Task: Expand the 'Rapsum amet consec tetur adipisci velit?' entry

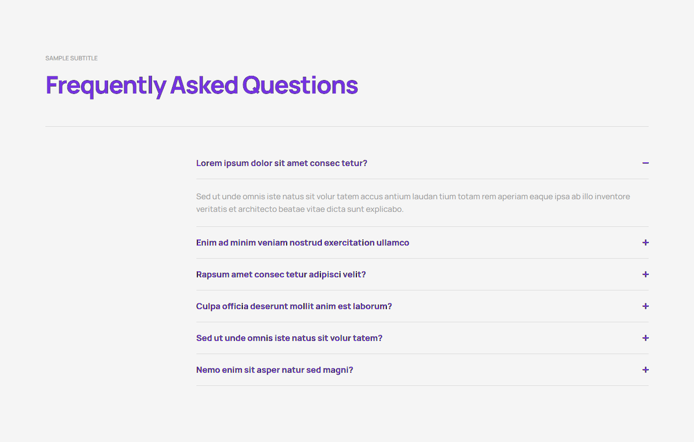Action: pyautogui.click(x=281, y=275)
